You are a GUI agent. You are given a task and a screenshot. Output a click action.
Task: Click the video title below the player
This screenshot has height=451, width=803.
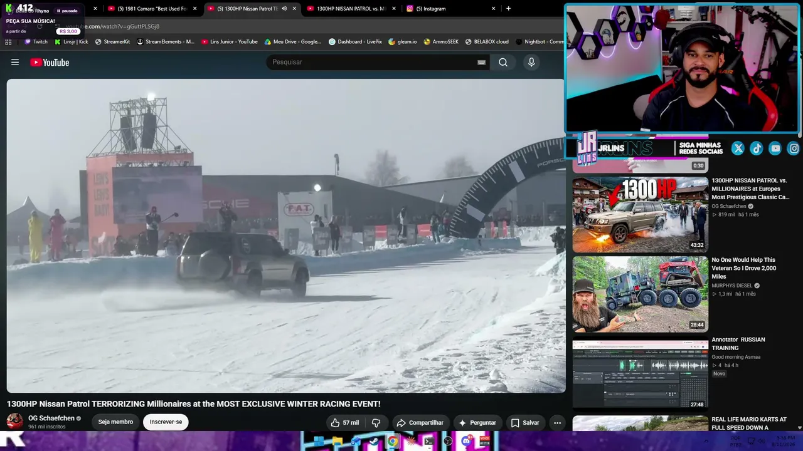[194, 404]
